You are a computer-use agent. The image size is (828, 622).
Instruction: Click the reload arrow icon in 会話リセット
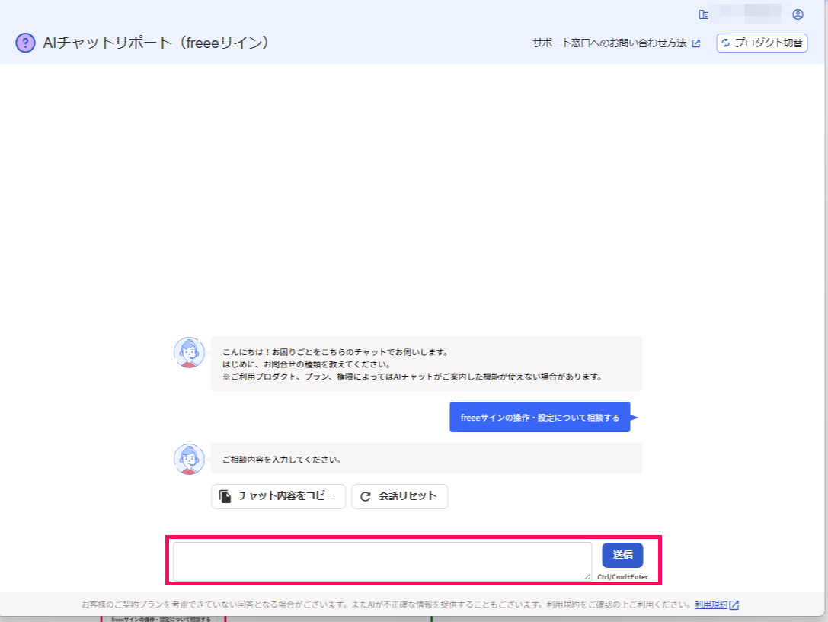point(366,496)
